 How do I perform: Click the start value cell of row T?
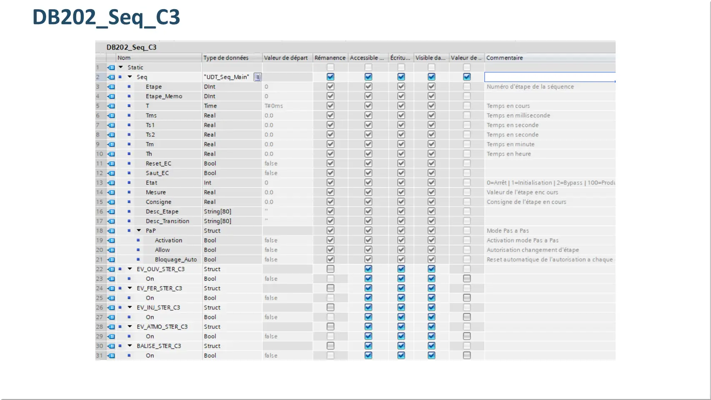pyautogui.click(x=287, y=106)
